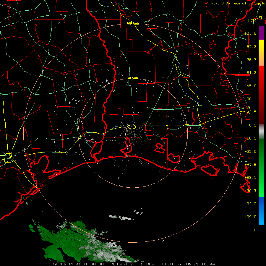
Task: Select the -16.5 legend value
Action: click(250, 138)
